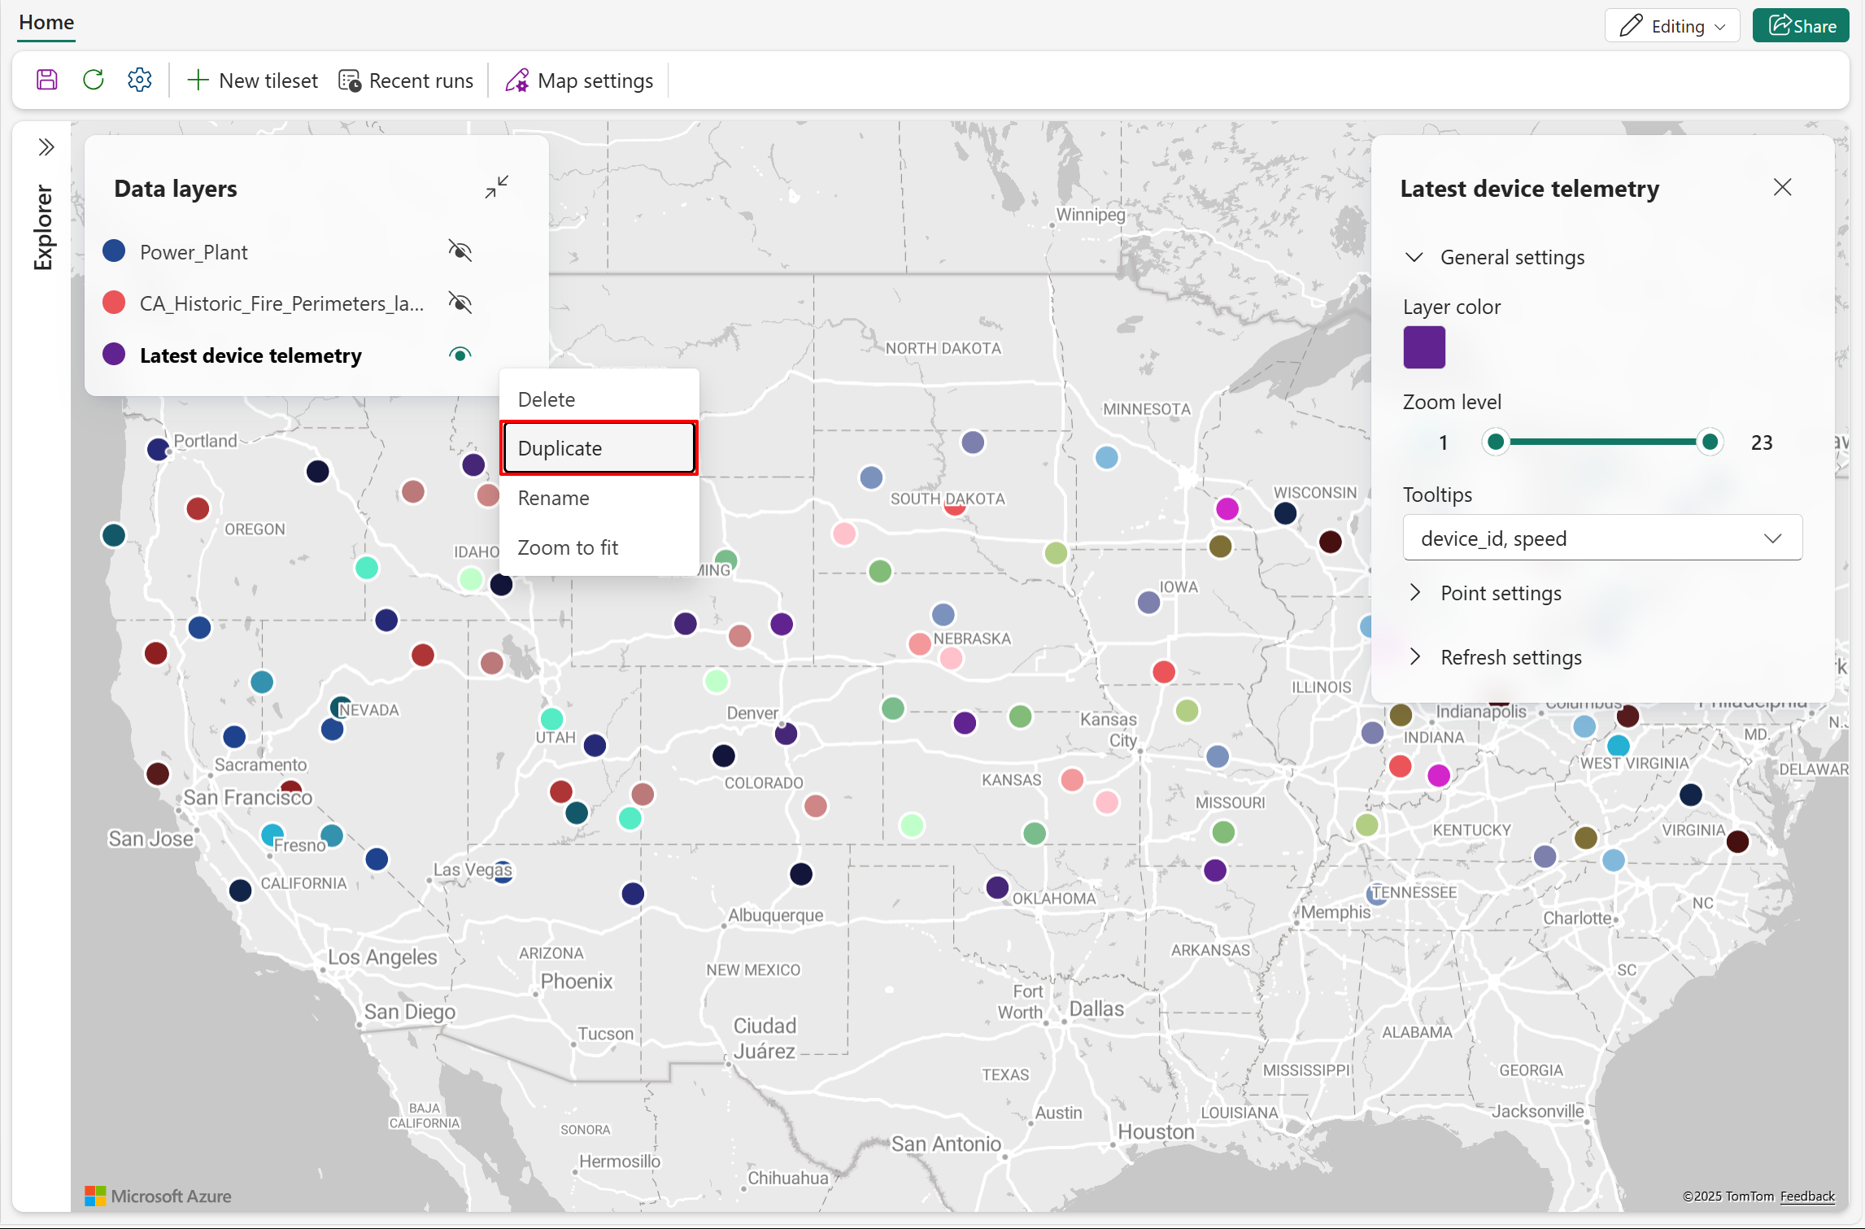Choose Duplicate from context menu
The width and height of the screenshot is (1865, 1229).
[x=599, y=448]
